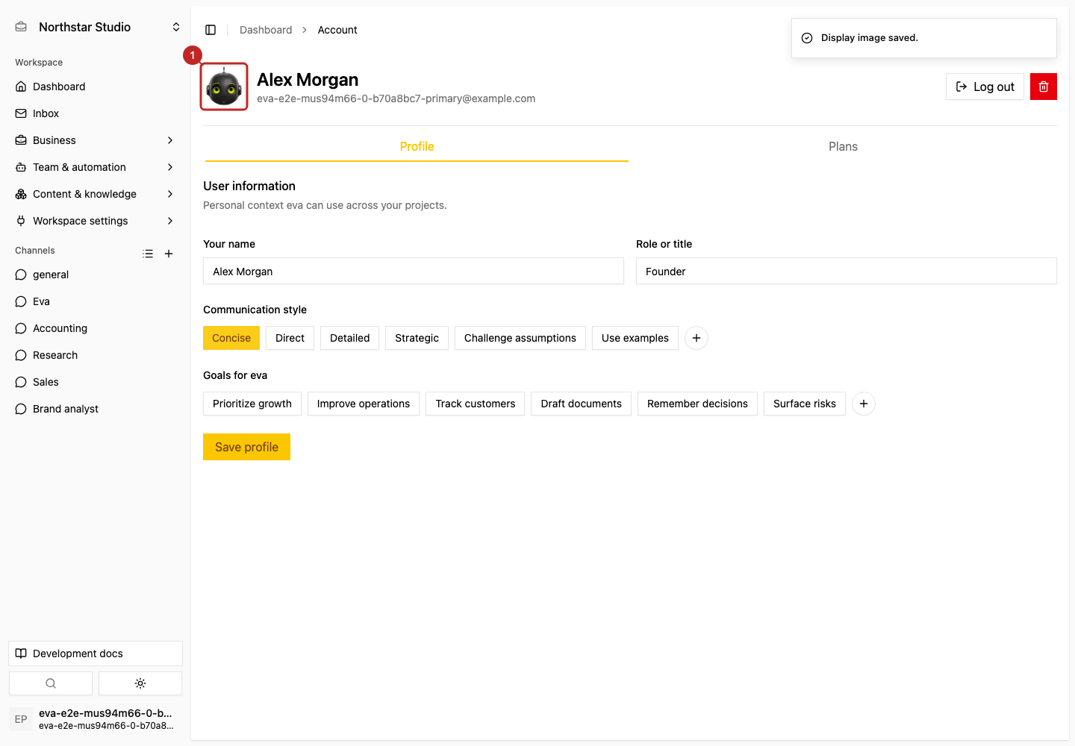Viewport: 1075px width, 746px height.
Task: Click the red trash delete account icon
Action: click(x=1044, y=87)
